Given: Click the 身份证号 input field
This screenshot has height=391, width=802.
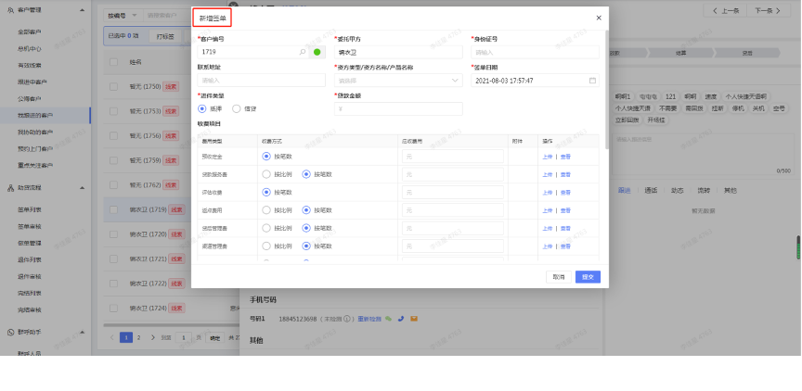Looking at the screenshot, I should point(535,52).
